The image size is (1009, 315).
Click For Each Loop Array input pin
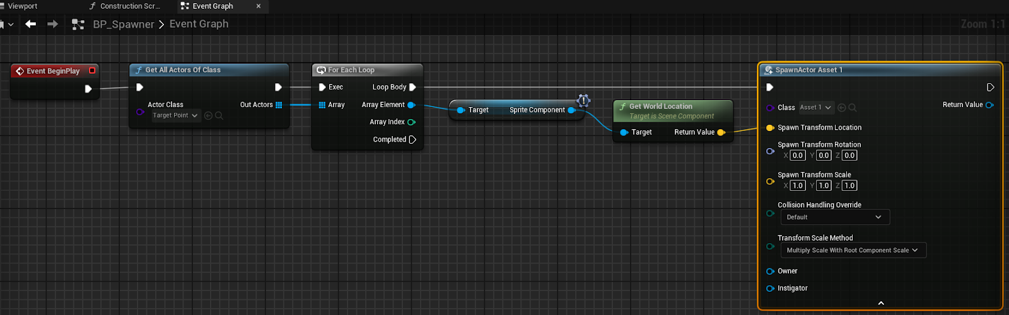pyautogui.click(x=322, y=105)
